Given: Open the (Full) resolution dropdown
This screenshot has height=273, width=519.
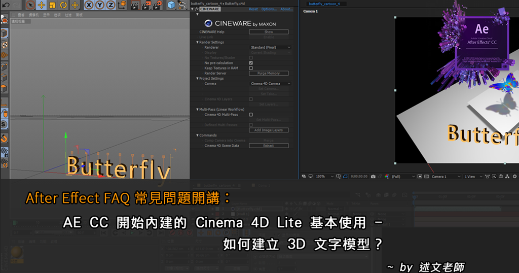Looking at the screenshot, I should 403,177.
